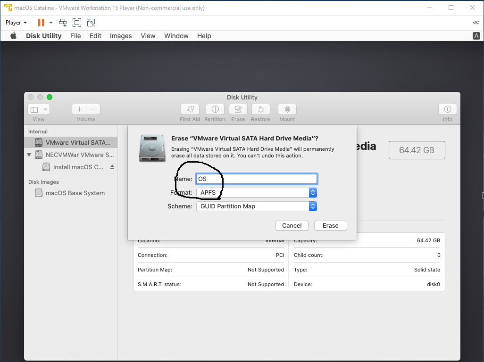
Task: Click the S.M.A.R.T. status label
Action: (x=159, y=284)
